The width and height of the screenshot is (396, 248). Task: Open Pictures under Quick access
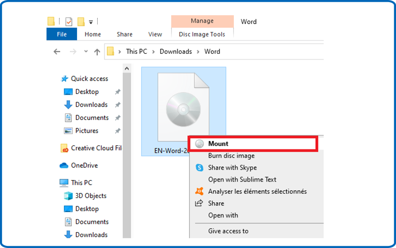87,131
